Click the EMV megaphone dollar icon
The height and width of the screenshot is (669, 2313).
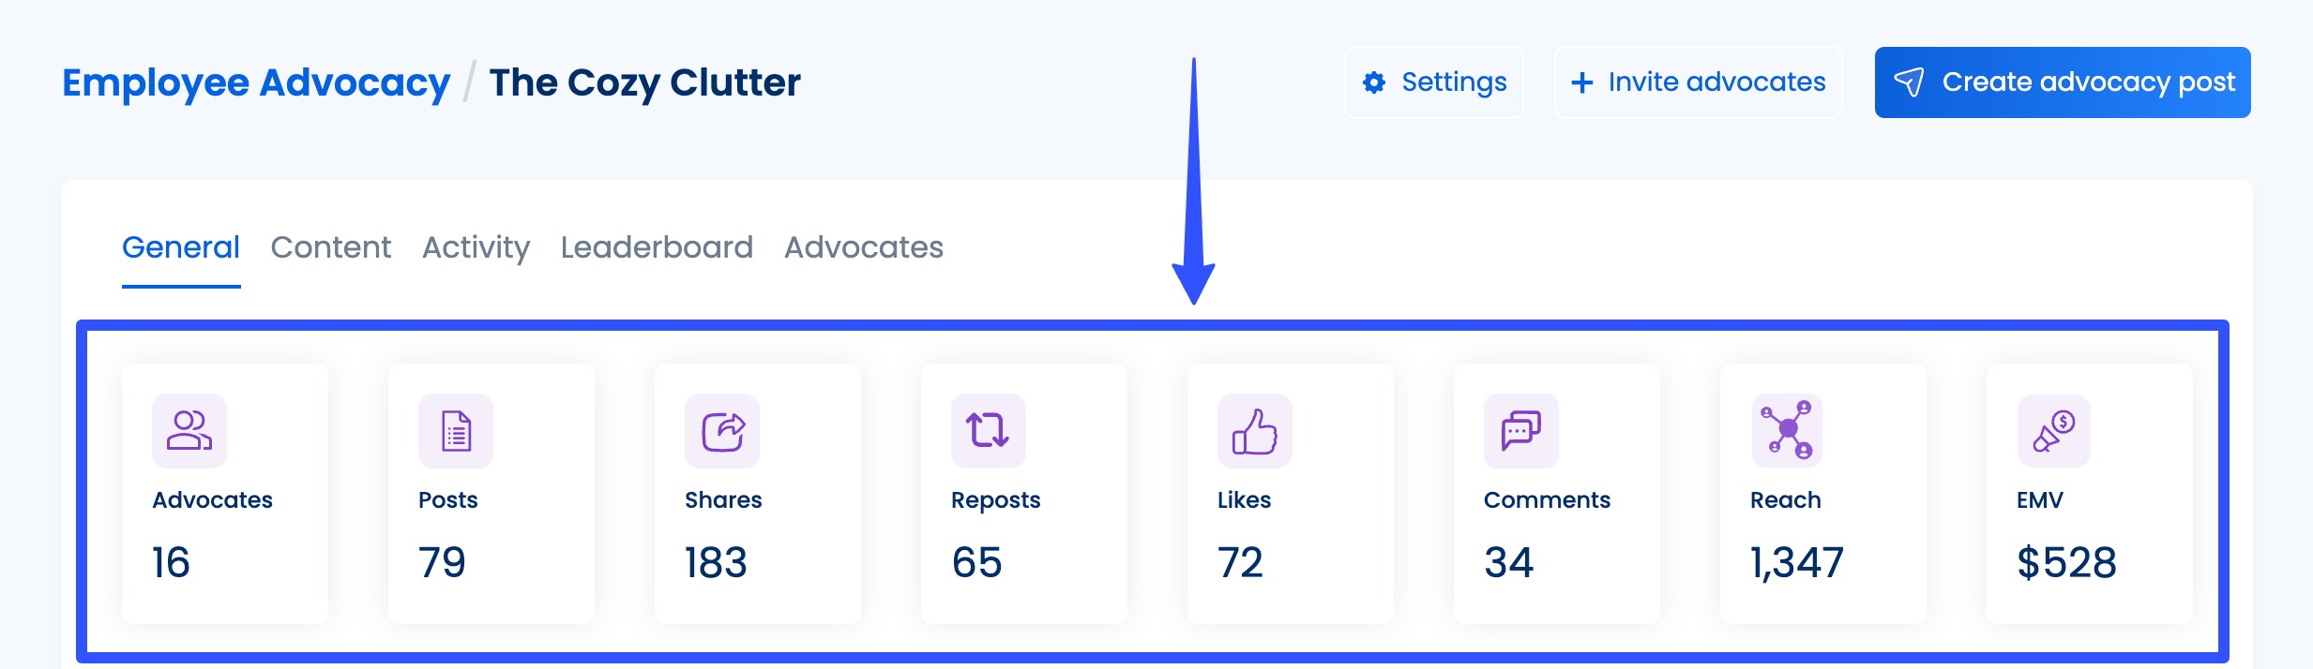(2053, 431)
